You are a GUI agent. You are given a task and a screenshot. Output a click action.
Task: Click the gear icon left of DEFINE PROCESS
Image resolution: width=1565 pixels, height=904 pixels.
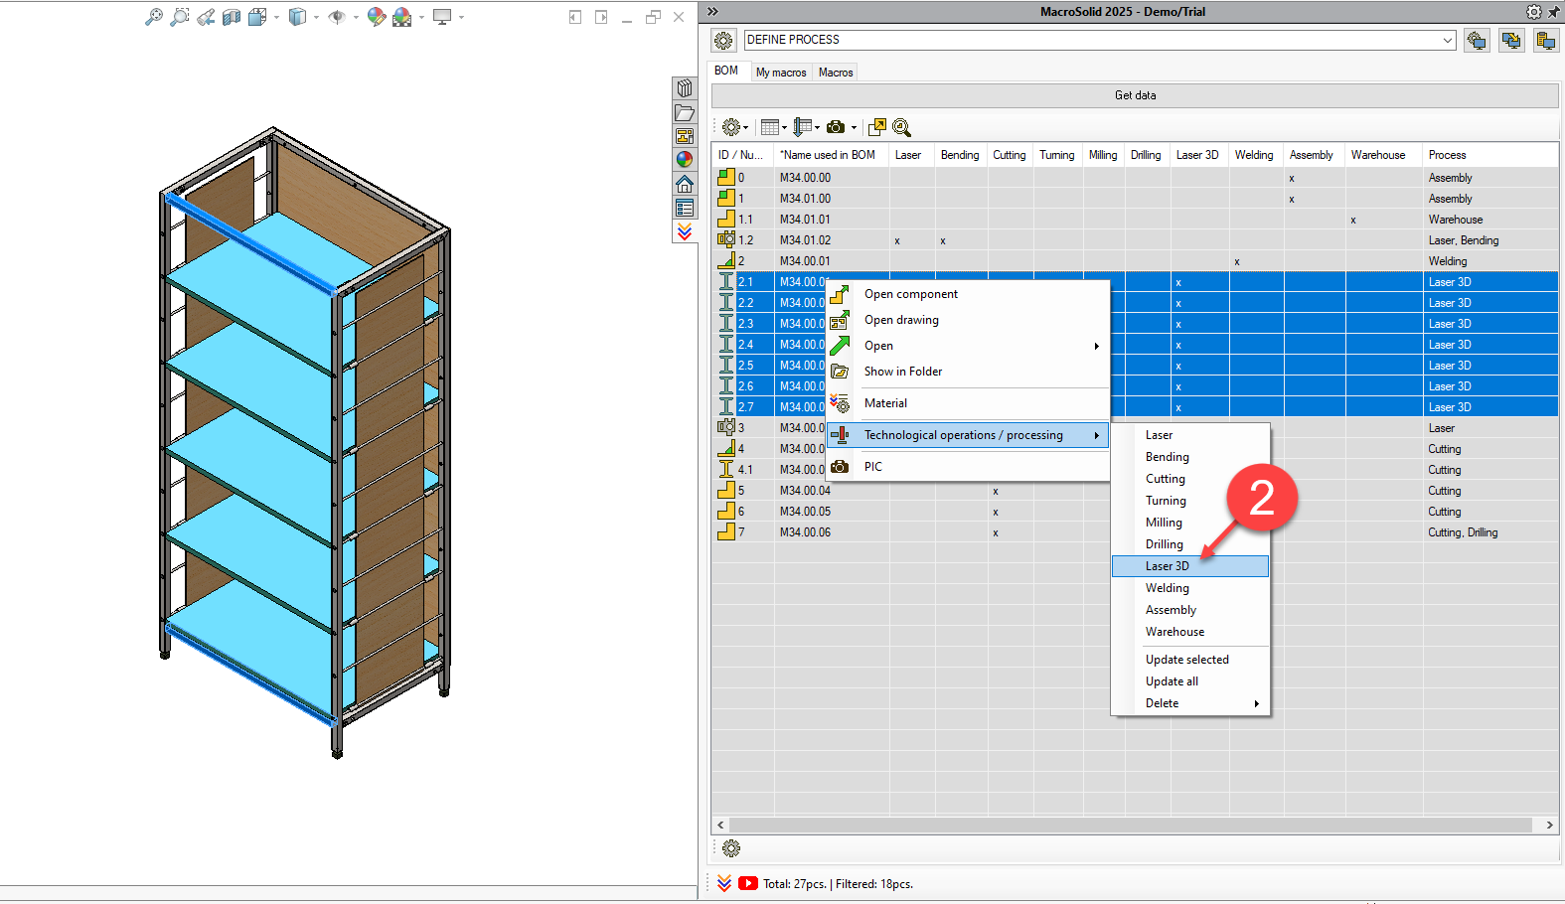click(x=723, y=40)
